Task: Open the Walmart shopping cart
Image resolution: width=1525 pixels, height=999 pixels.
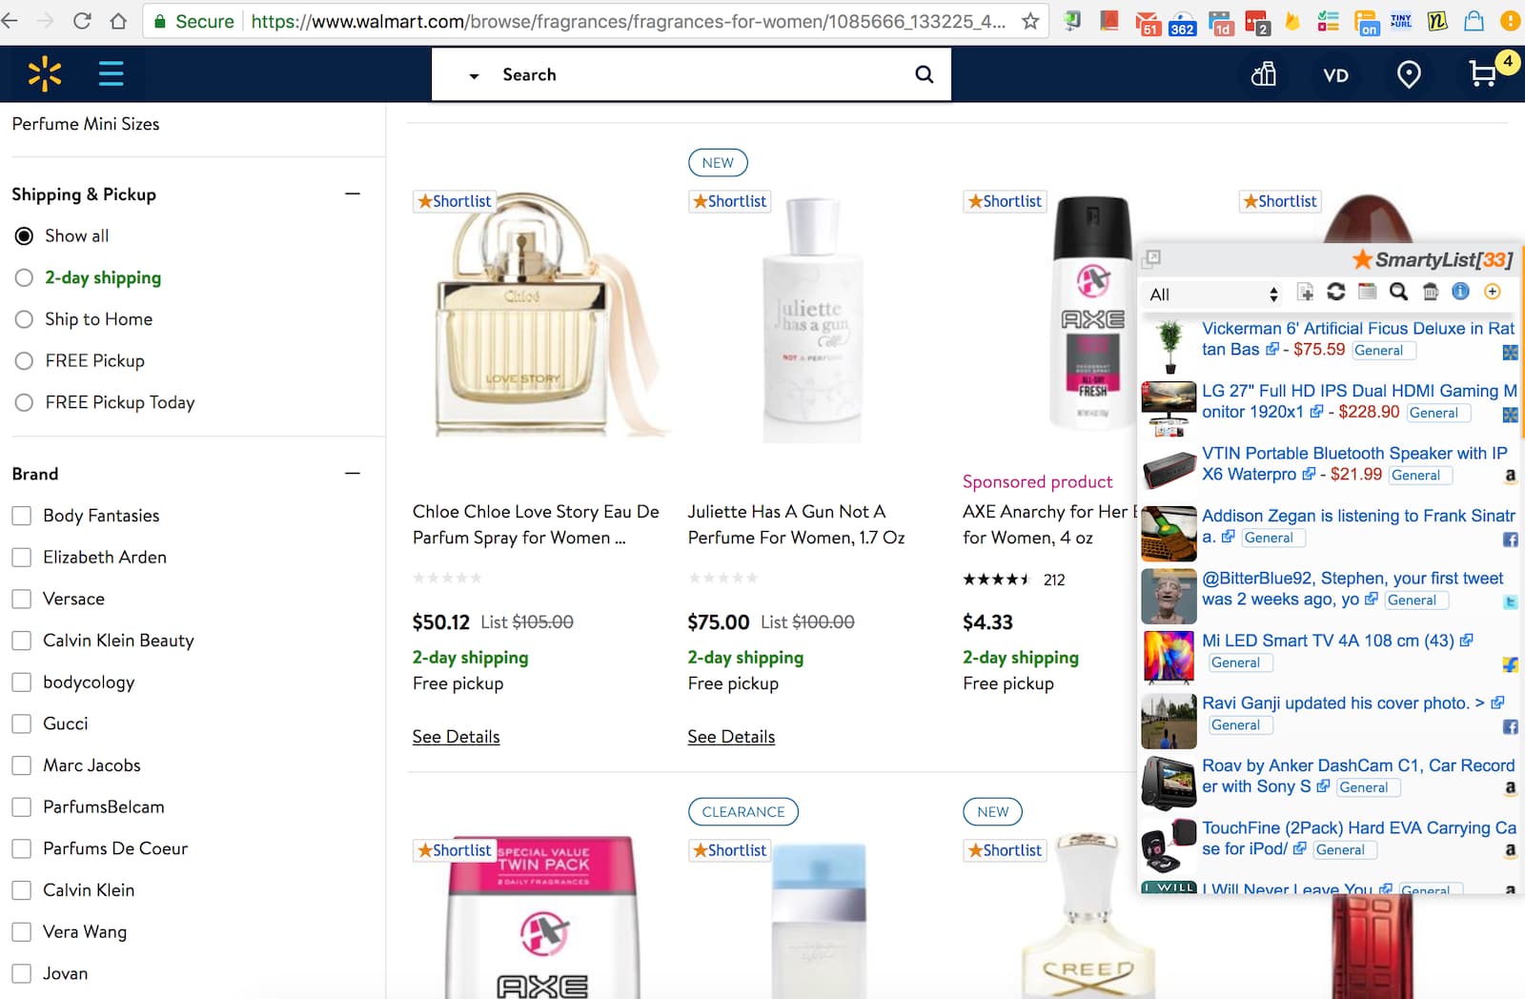Action: (1483, 74)
